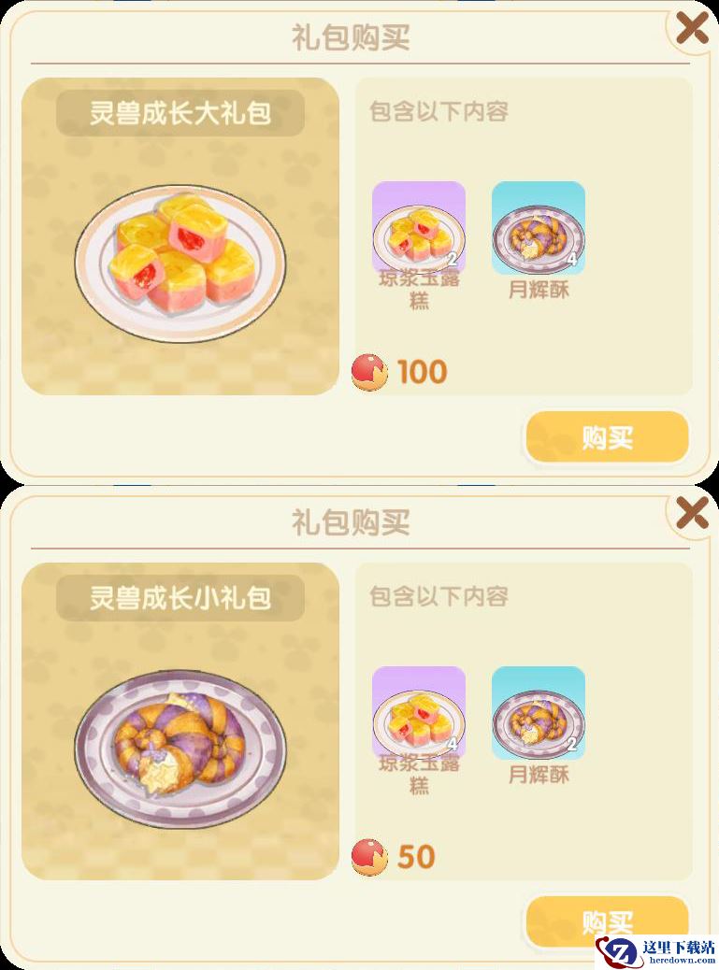Click the 这里下载站 watermark logo

click(x=655, y=951)
